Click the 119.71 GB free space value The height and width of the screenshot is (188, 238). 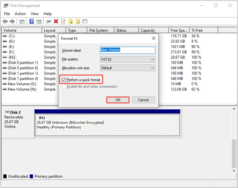[x=179, y=36]
